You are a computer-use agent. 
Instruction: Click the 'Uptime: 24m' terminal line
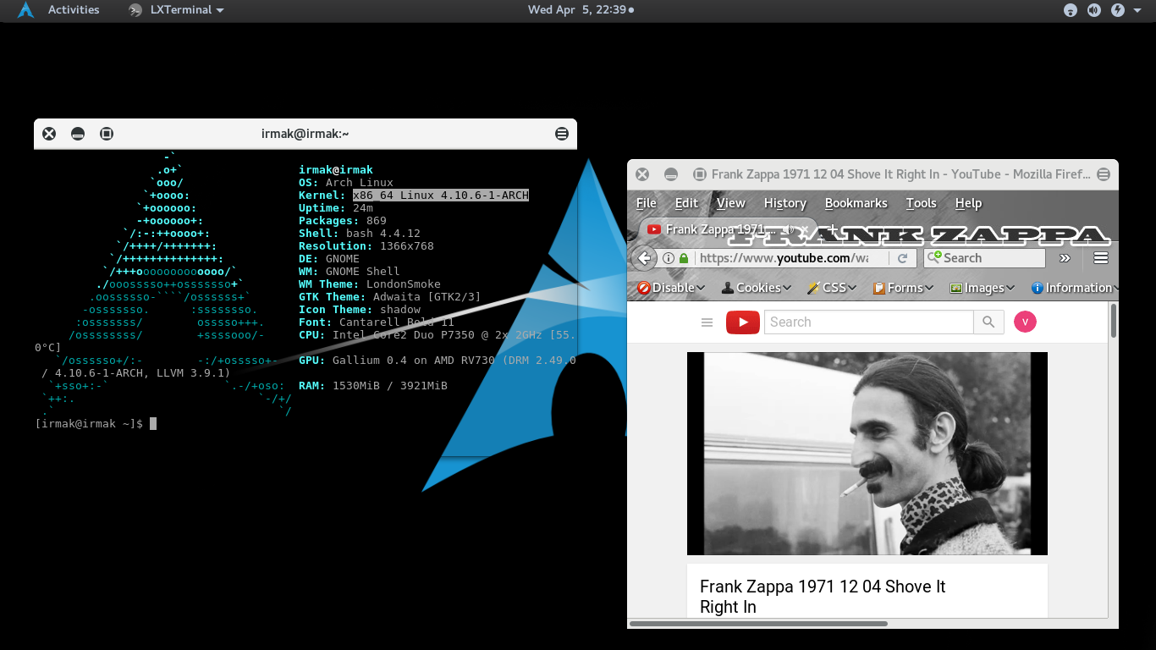336,208
